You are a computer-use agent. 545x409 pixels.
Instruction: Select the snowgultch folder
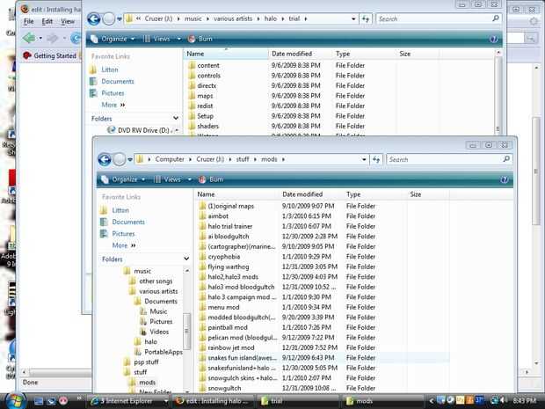pos(224,388)
